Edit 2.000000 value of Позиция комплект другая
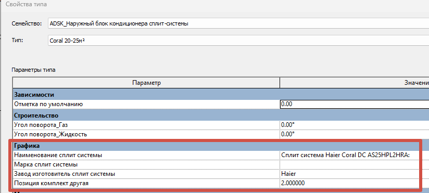Viewport: 429px width, 193px height. click(355, 183)
